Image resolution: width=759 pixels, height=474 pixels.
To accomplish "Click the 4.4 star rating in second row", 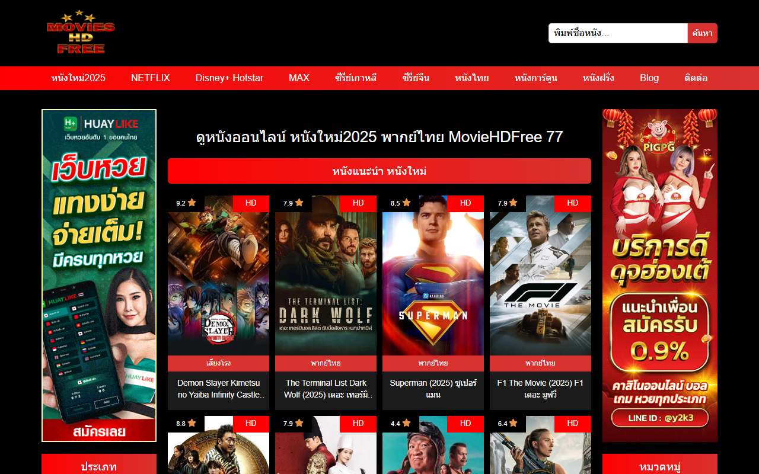I will click(x=401, y=424).
